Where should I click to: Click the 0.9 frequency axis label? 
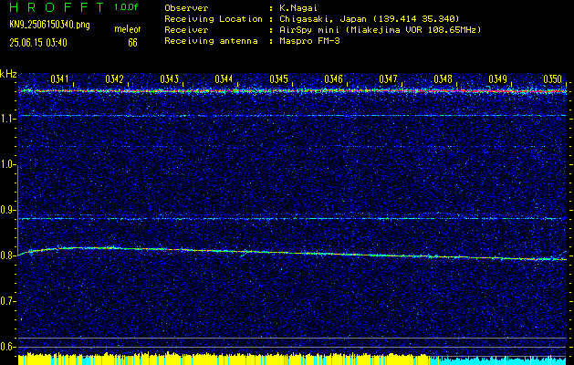[6, 210]
